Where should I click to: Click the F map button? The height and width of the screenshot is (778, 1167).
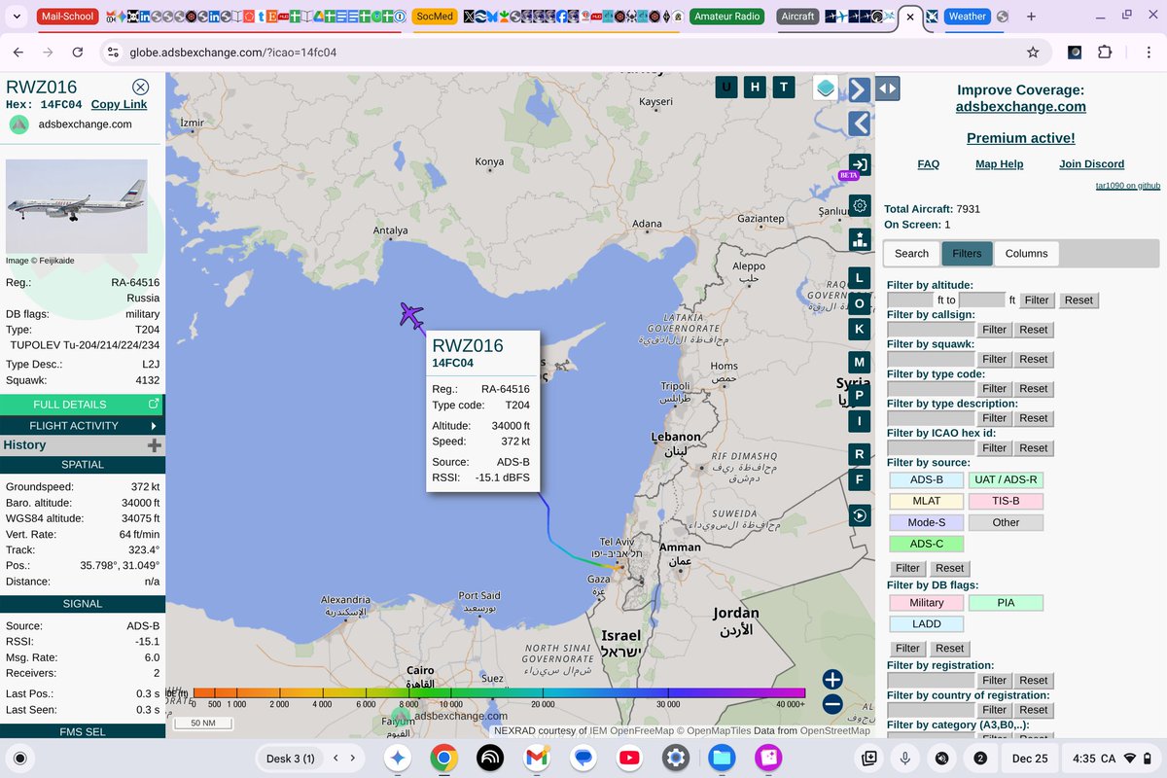coord(859,479)
